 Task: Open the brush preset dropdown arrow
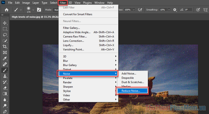(x=33, y=10)
